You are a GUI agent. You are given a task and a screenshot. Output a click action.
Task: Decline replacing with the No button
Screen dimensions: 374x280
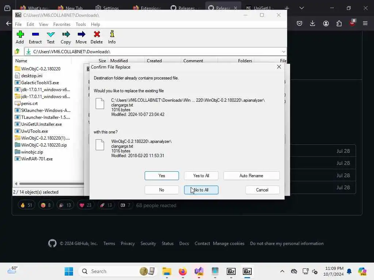tap(162, 190)
